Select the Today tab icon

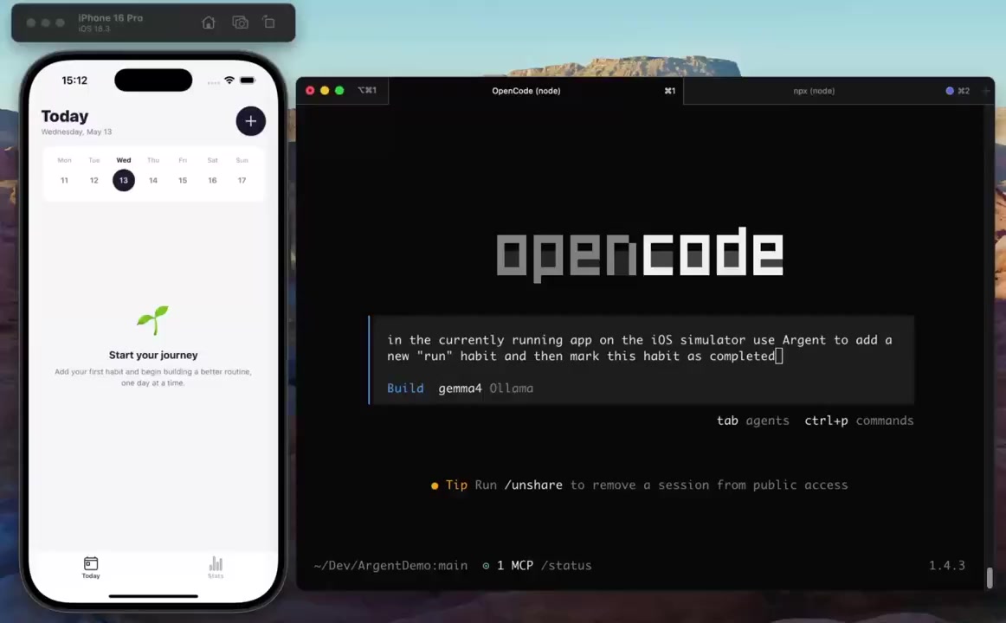pos(91,568)
